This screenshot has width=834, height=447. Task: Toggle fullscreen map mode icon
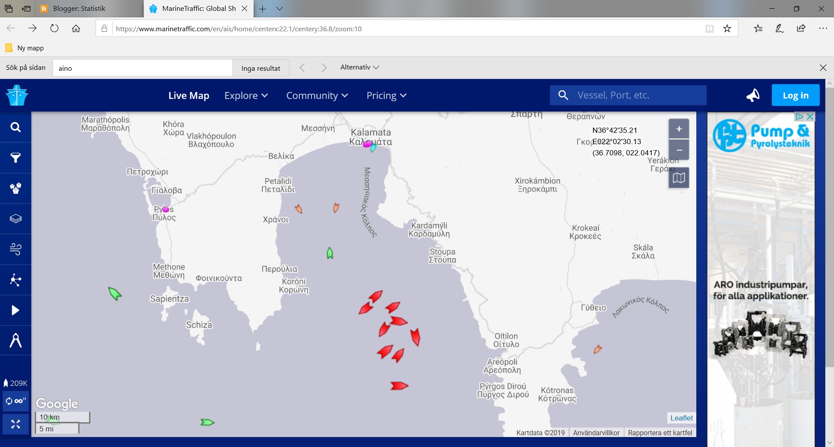point(16,424)
